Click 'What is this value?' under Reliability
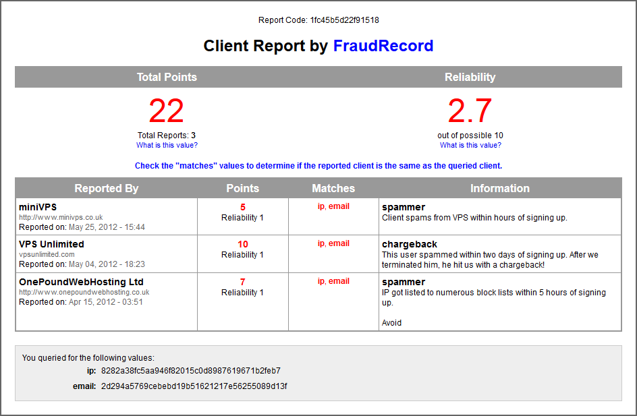Screen dimensions: 637x416 click(470, 145)
